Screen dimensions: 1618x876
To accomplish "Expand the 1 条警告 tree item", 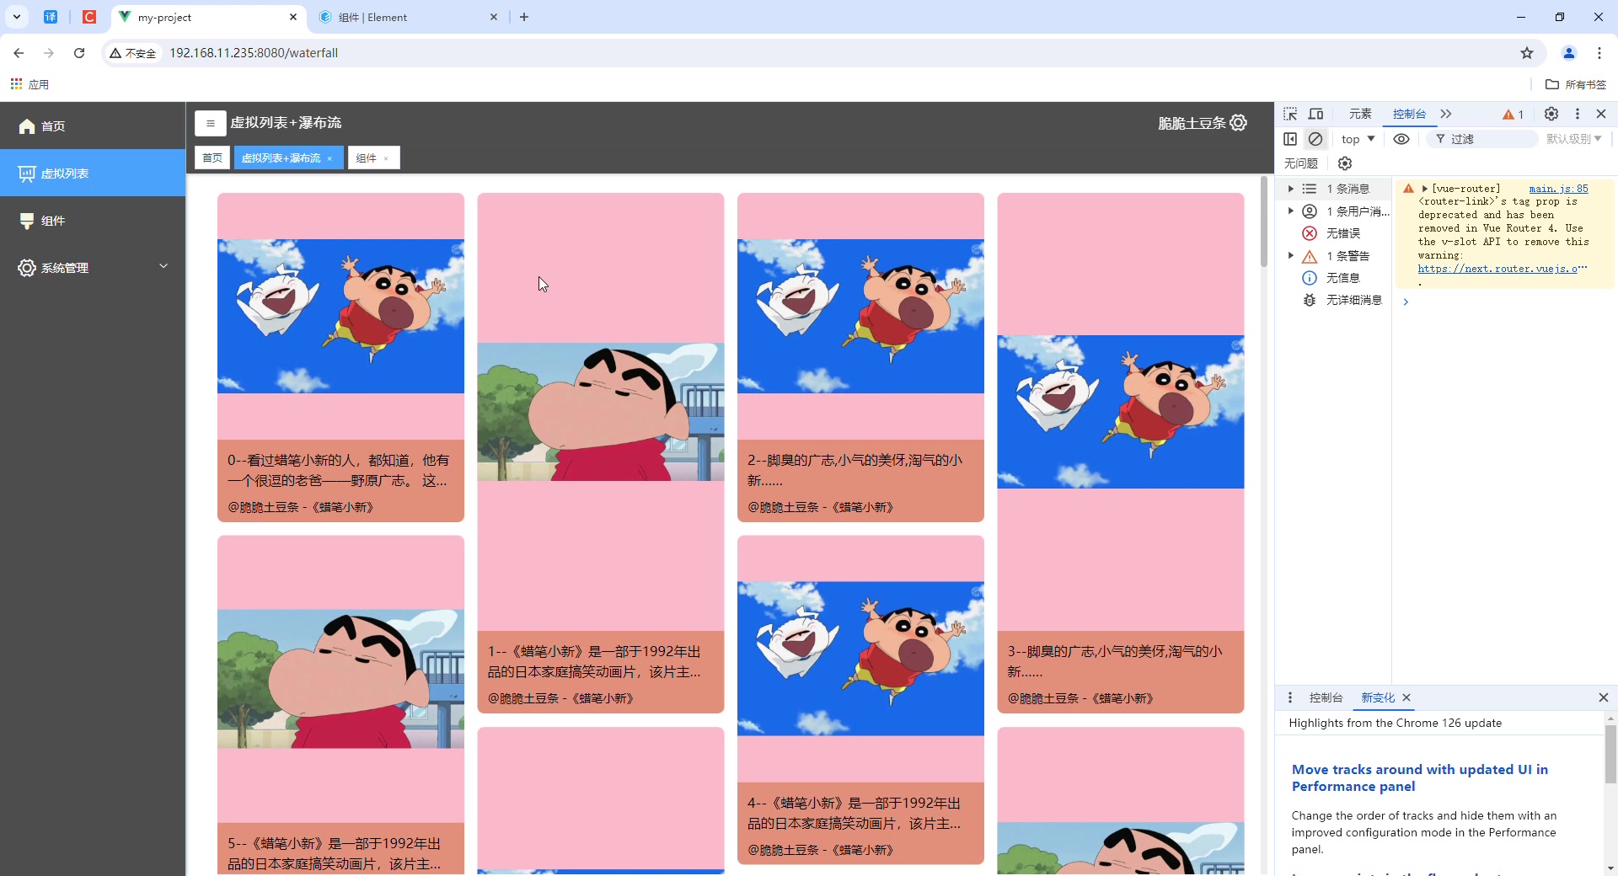I will point(1290,256).
